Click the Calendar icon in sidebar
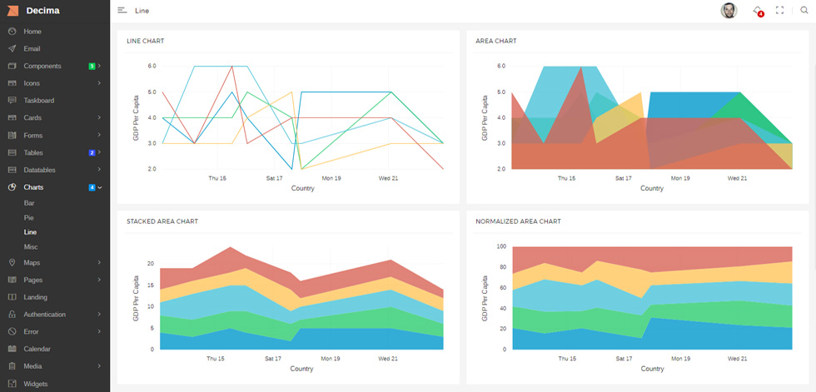The width and height of the screenshot is (816, 392). pos(12,349)
